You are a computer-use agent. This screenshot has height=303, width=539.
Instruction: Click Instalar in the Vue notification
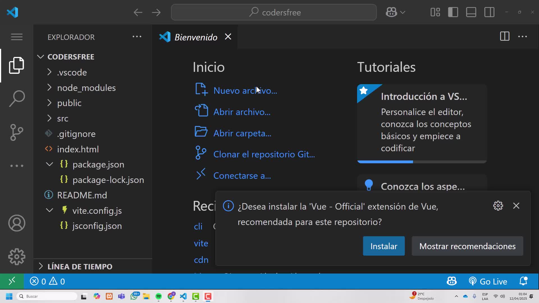pyautogui.click(x=384, y=246)
